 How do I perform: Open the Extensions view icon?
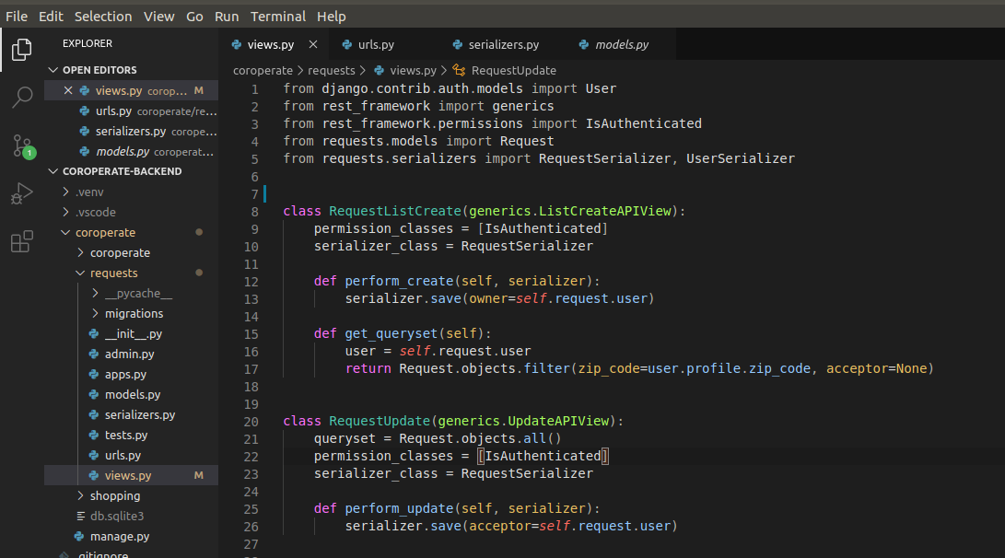[22, 241]
